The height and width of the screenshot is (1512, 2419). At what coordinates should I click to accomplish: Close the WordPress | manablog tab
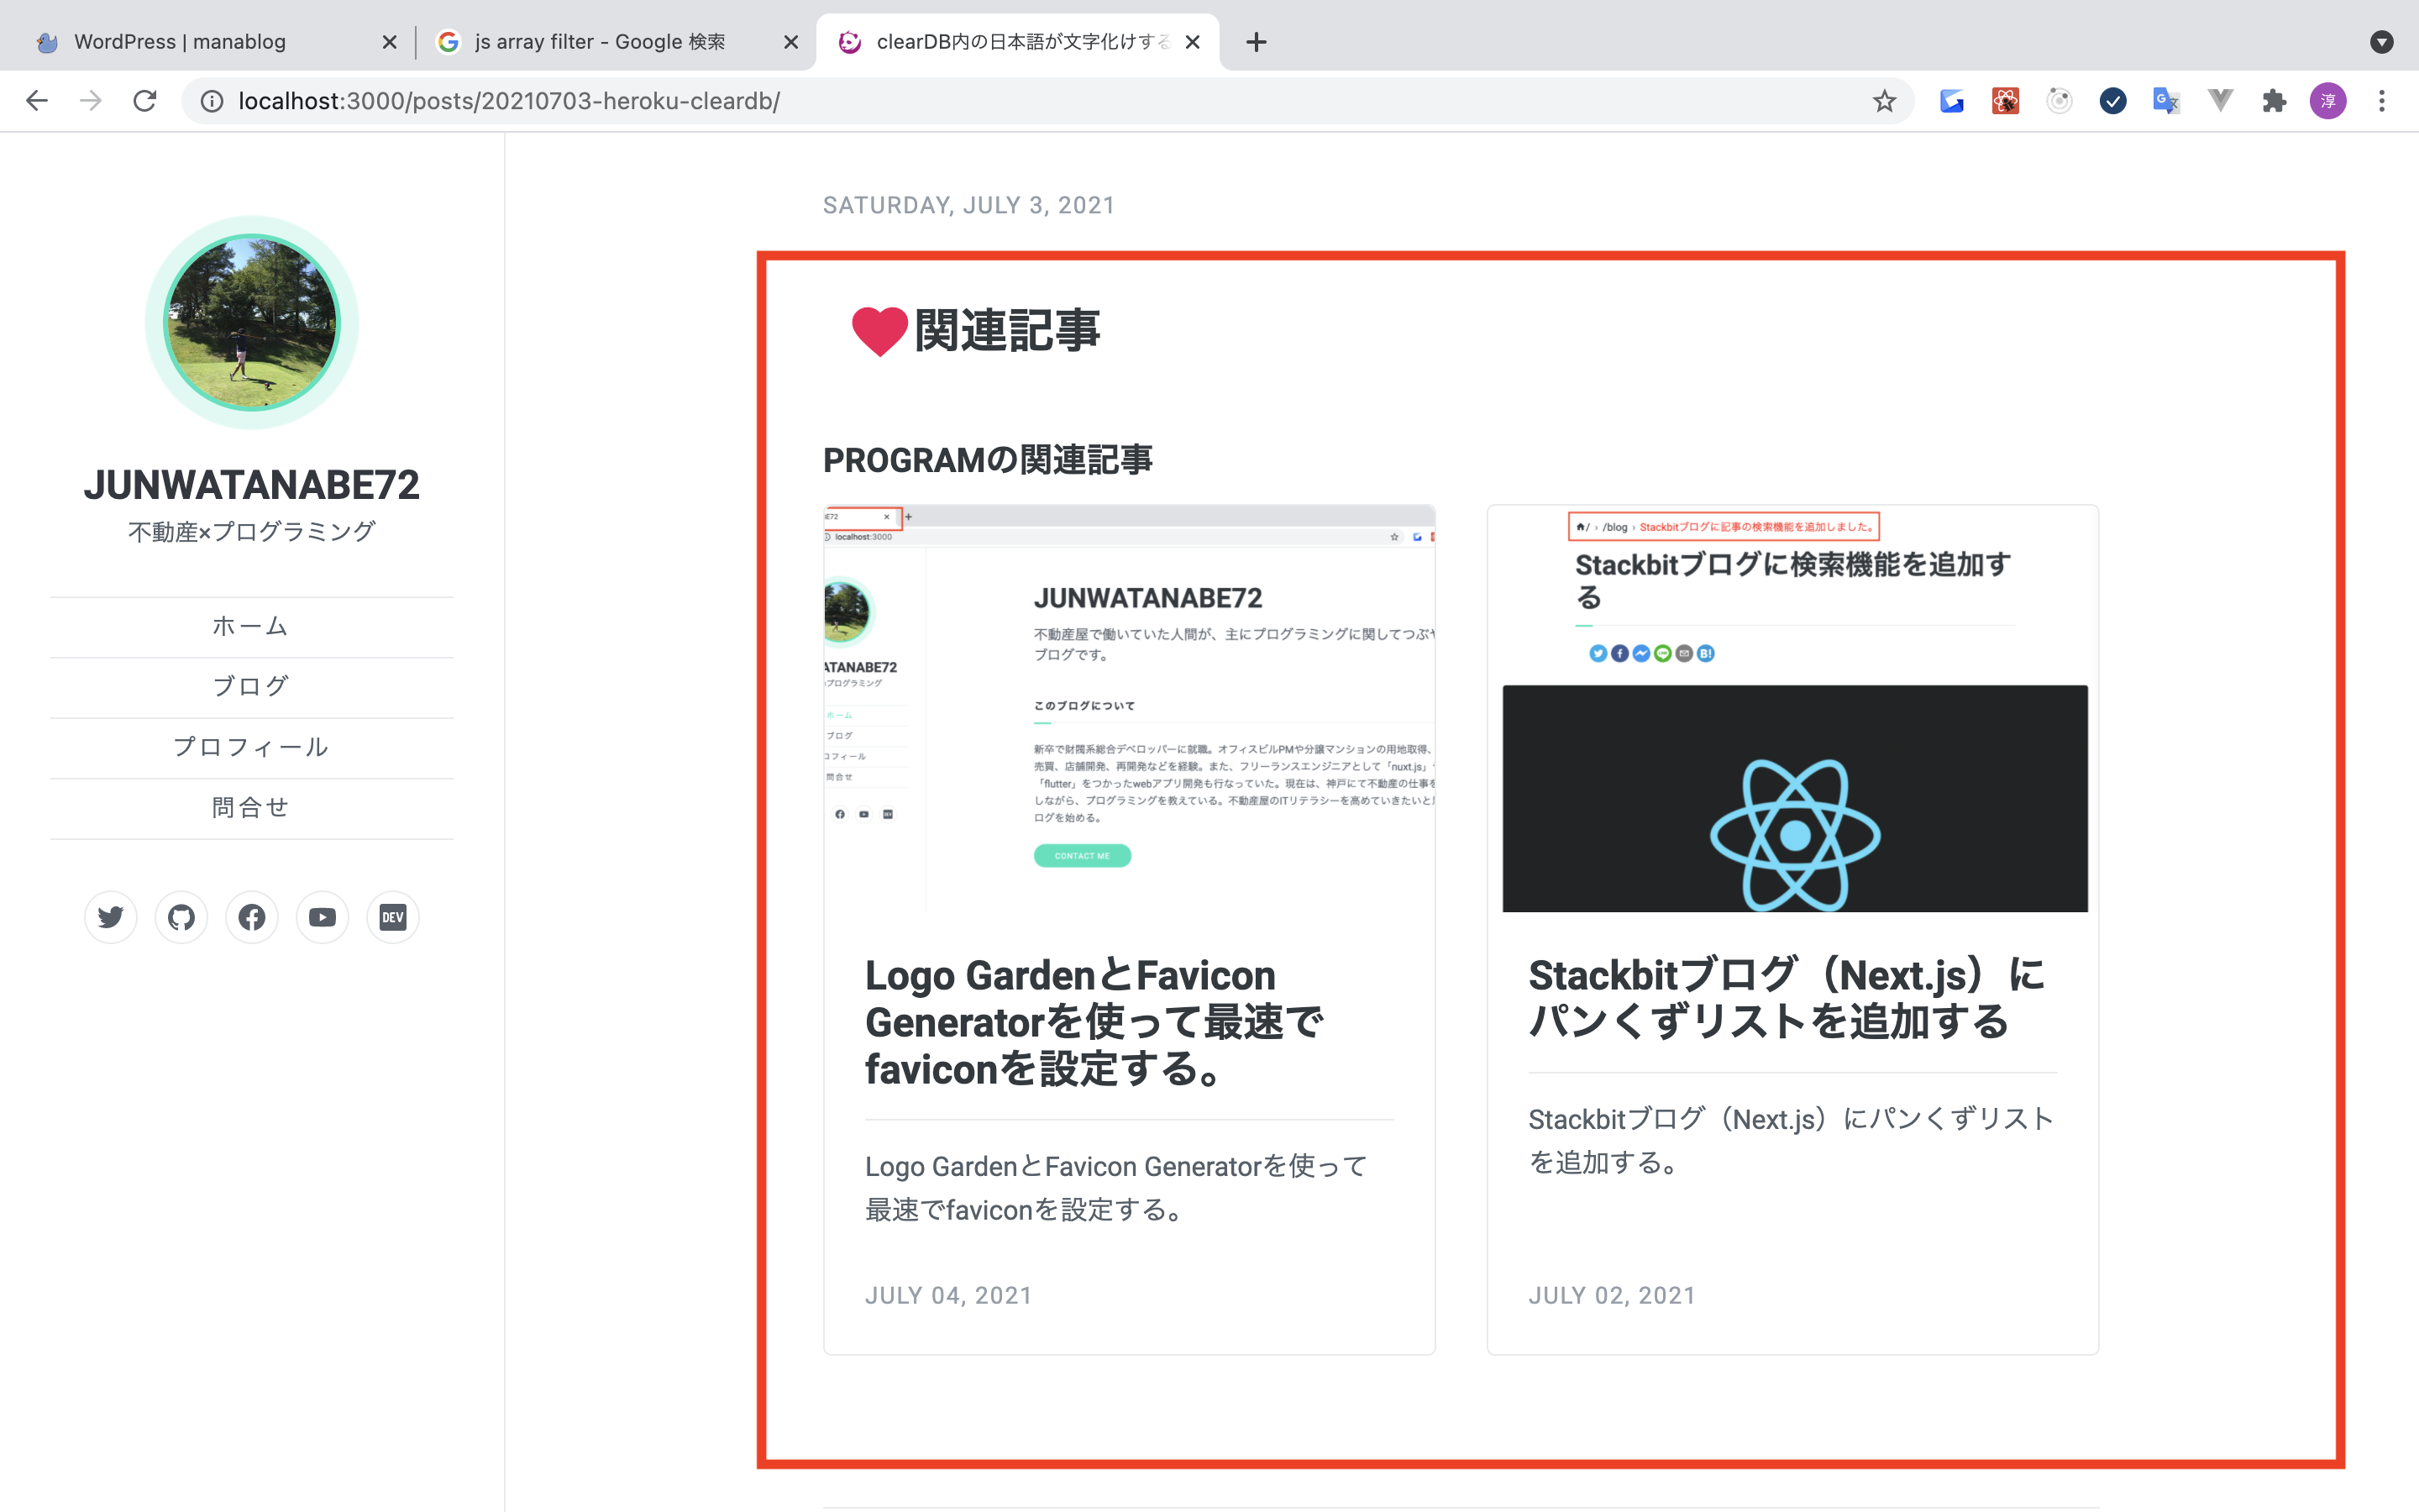[390, 42]
